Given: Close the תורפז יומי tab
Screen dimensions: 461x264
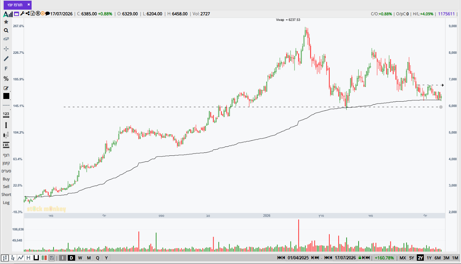Looking at the screenshot, I should (29, 5).
